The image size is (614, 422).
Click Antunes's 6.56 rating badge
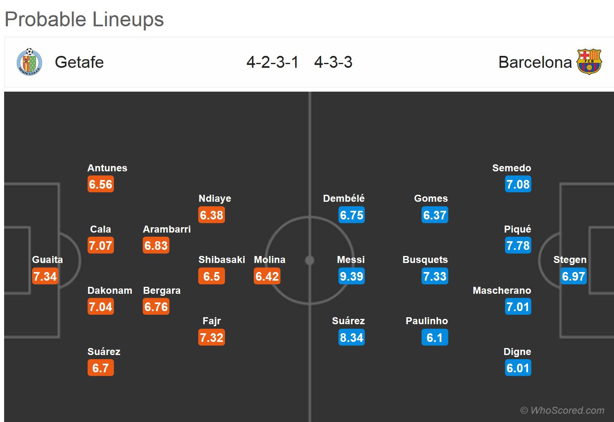point(101,184)
